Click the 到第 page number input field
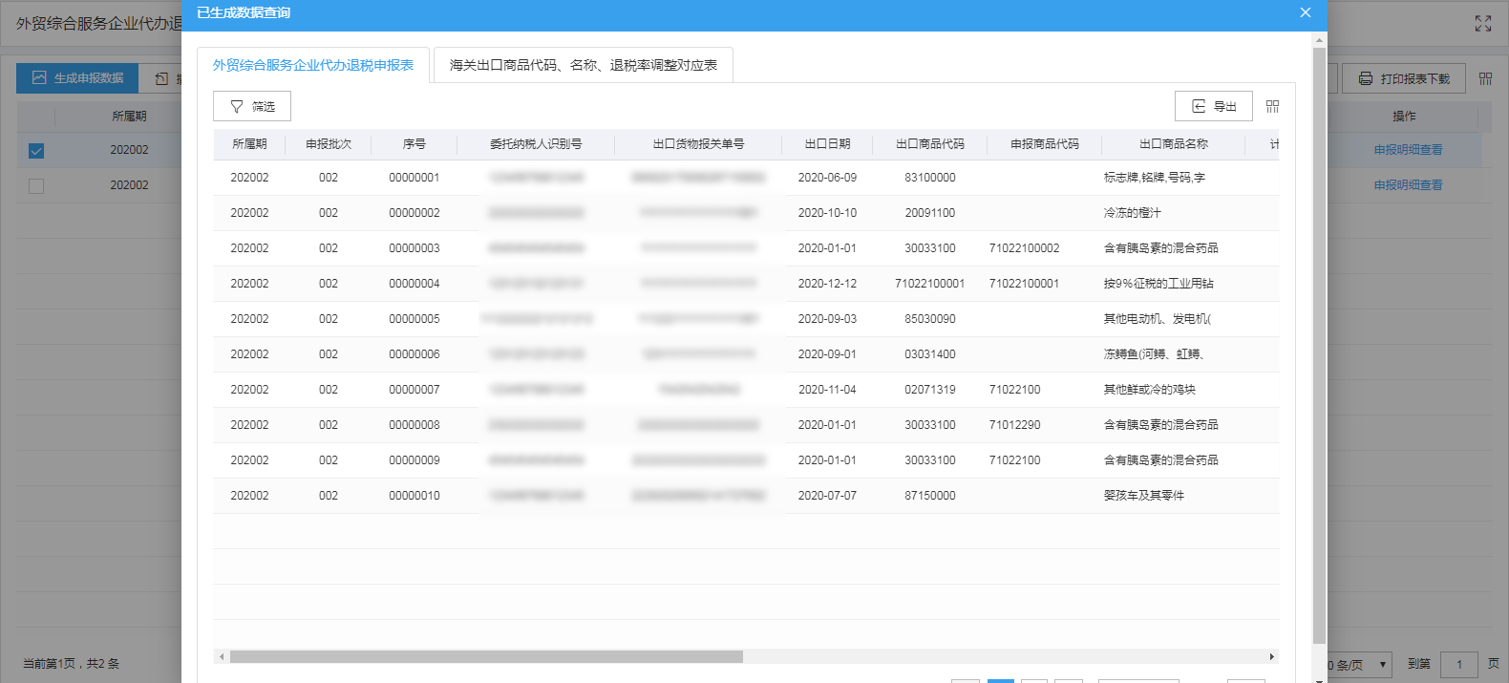 click(1458, 665)
